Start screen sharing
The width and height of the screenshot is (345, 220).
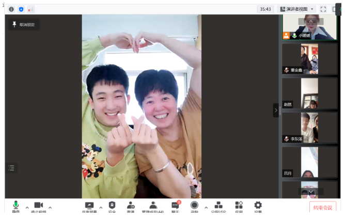coord(89,206)
